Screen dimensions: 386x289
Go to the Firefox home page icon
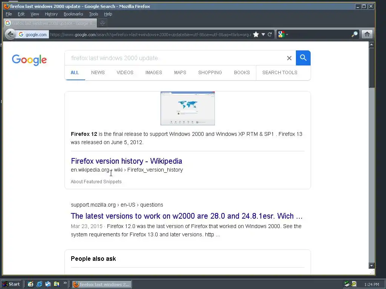coord(367,34)
